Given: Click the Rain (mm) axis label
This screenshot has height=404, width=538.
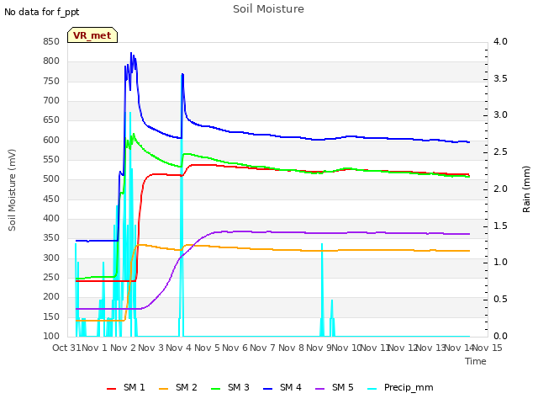Looking at the screenshot, I should click(526, 189).
